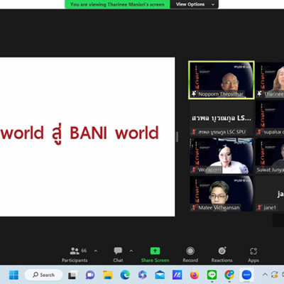This screenshot has height=284, width=284.
Task: Click the shared slide with 'BANI world' text
Action: click(87, 136)
